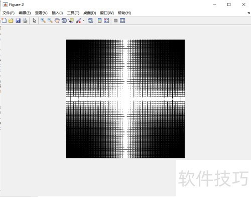Open the 编辑(E) menu
Image resolution: width=251 pixels, height=197 pixels.
[25, 13]
